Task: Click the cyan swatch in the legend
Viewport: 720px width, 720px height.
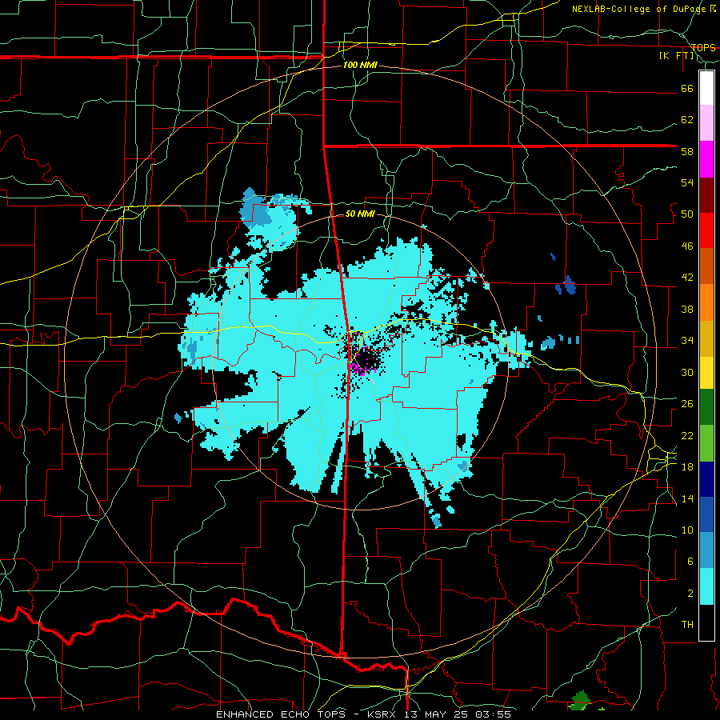Action: pyautogui.click(x=706, y=586)
